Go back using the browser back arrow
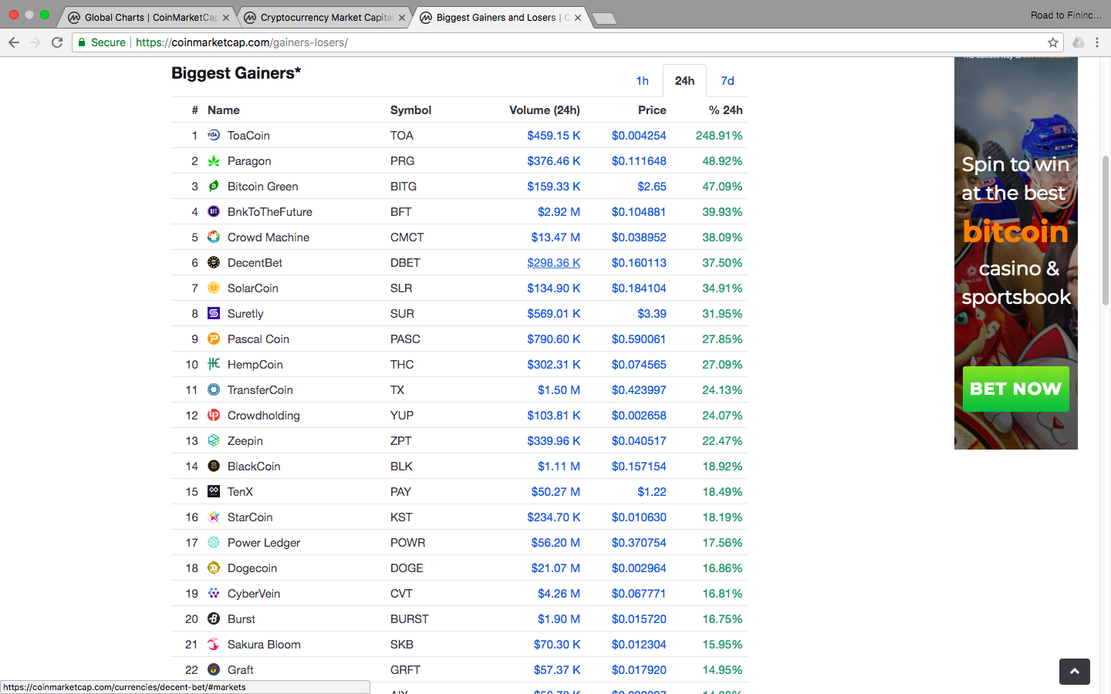This screenshot has height=694, width=1111. (x=14, y=42)
